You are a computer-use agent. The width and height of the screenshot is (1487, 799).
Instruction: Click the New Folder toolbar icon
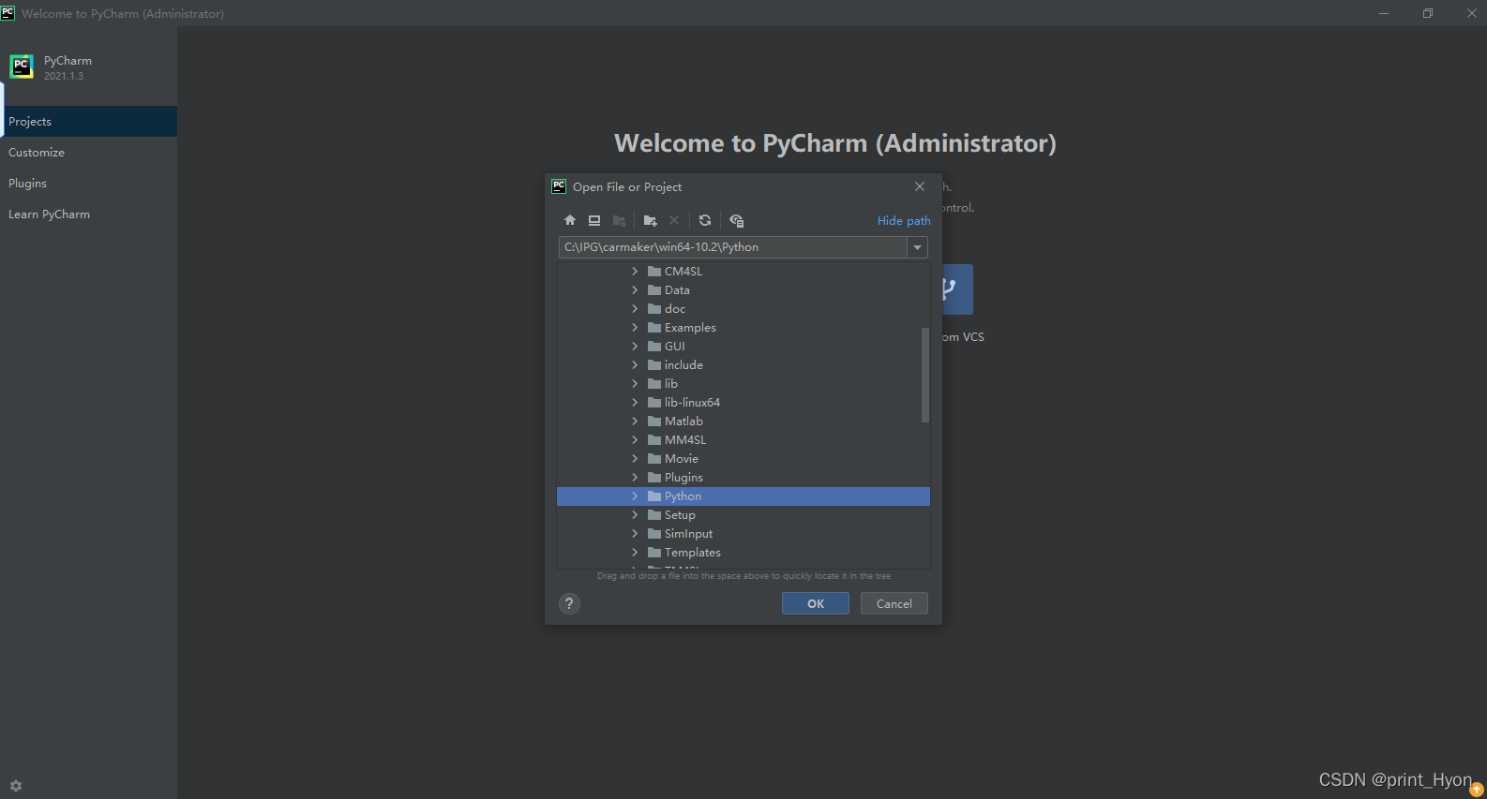tap(651, 221)
